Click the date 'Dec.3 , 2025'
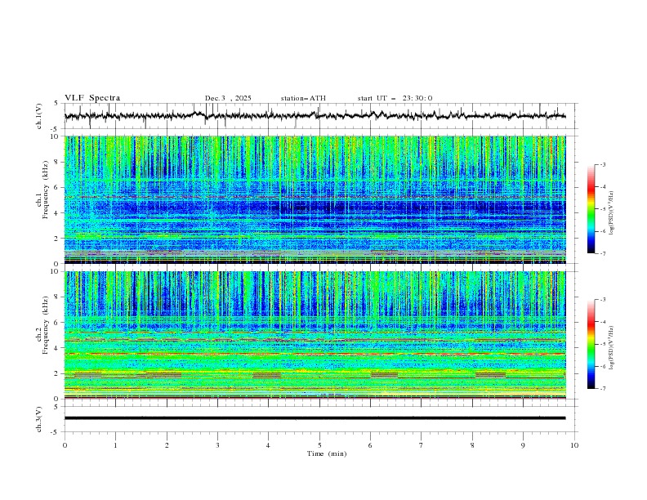Image resolution: width=647 pixels, height=500 pixels. 228,98
